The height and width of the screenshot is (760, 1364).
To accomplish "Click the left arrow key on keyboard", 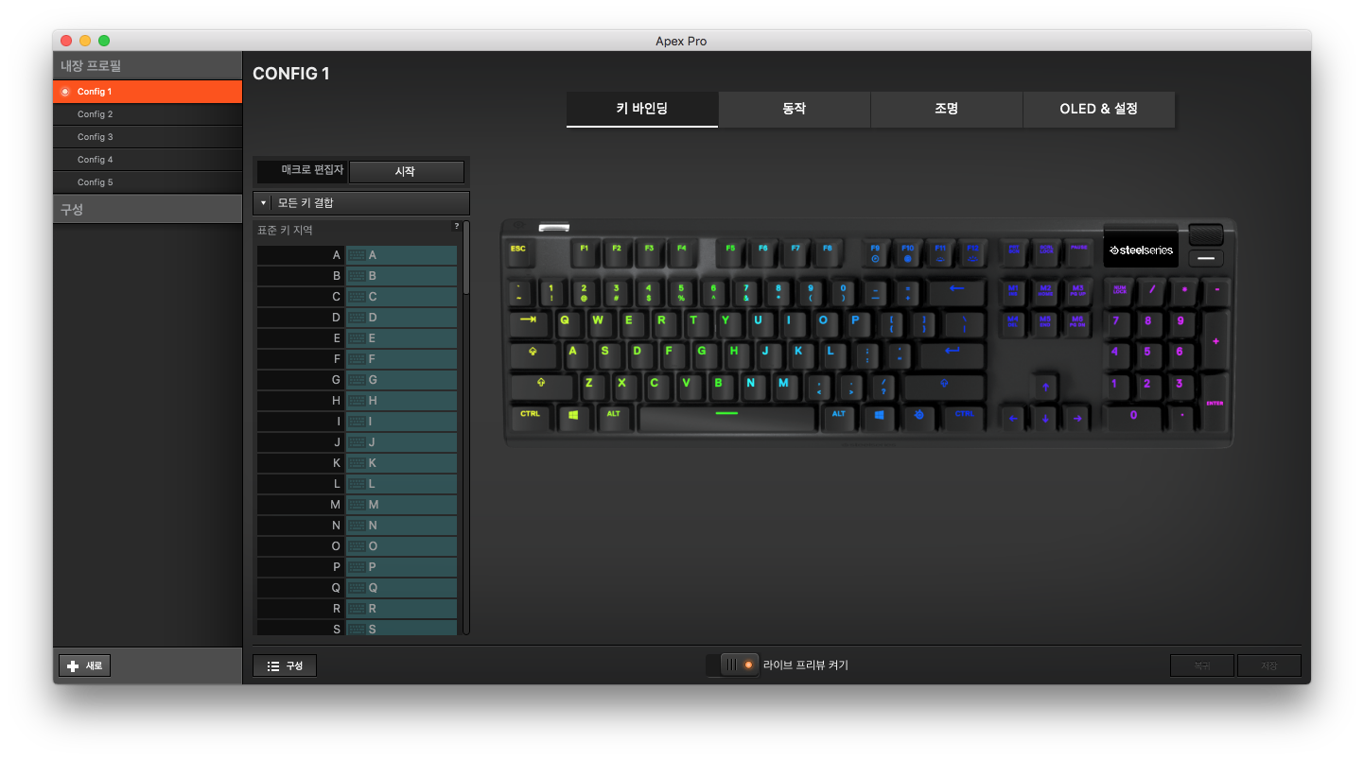I will [1013, 417].
